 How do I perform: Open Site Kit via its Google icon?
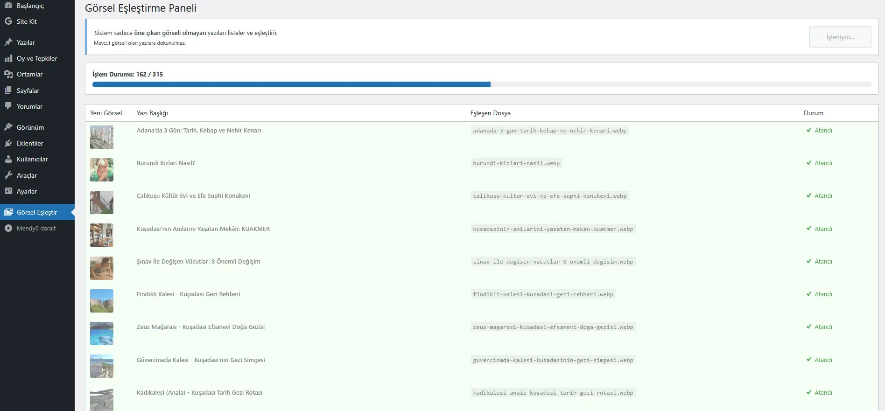(x=8, y=21)
